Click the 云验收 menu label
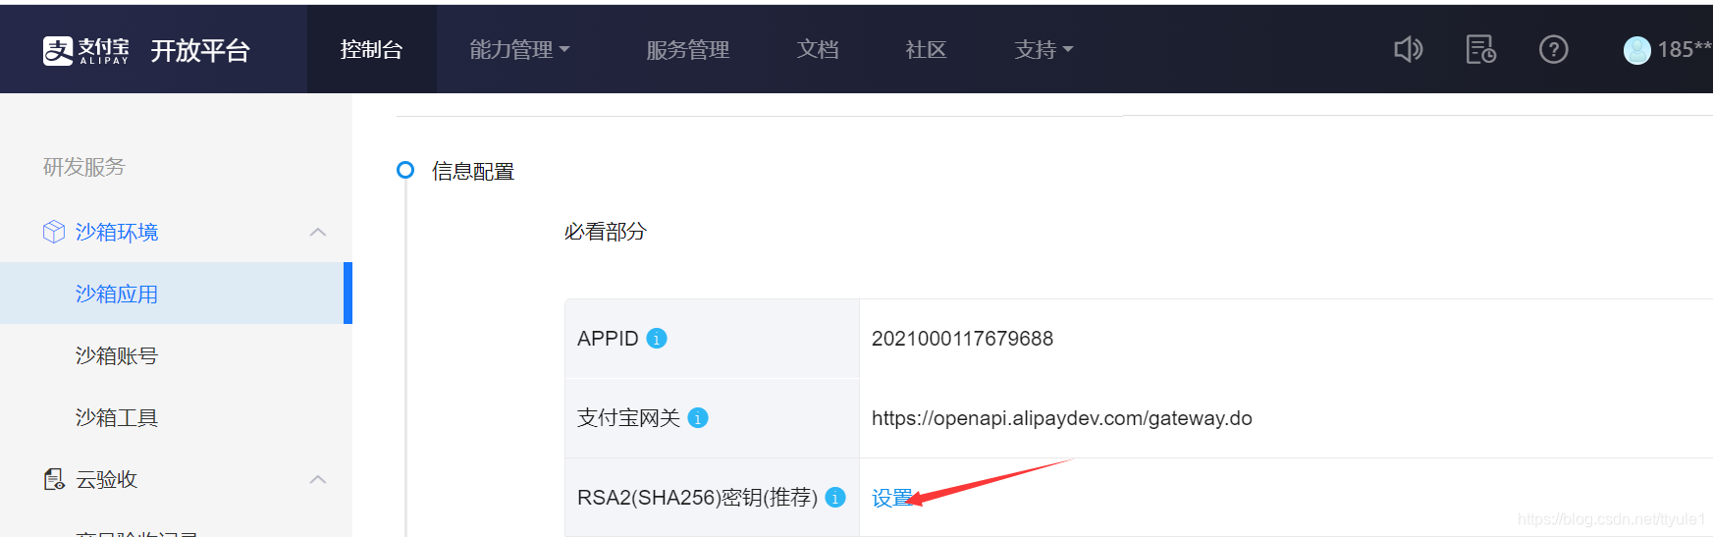 click(107, 479)
